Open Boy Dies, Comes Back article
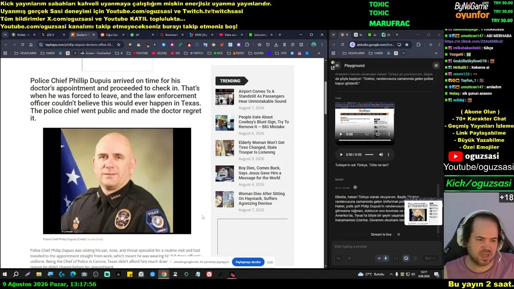The height and width of the screenshot is (289, 514). [x=260, y=173]
